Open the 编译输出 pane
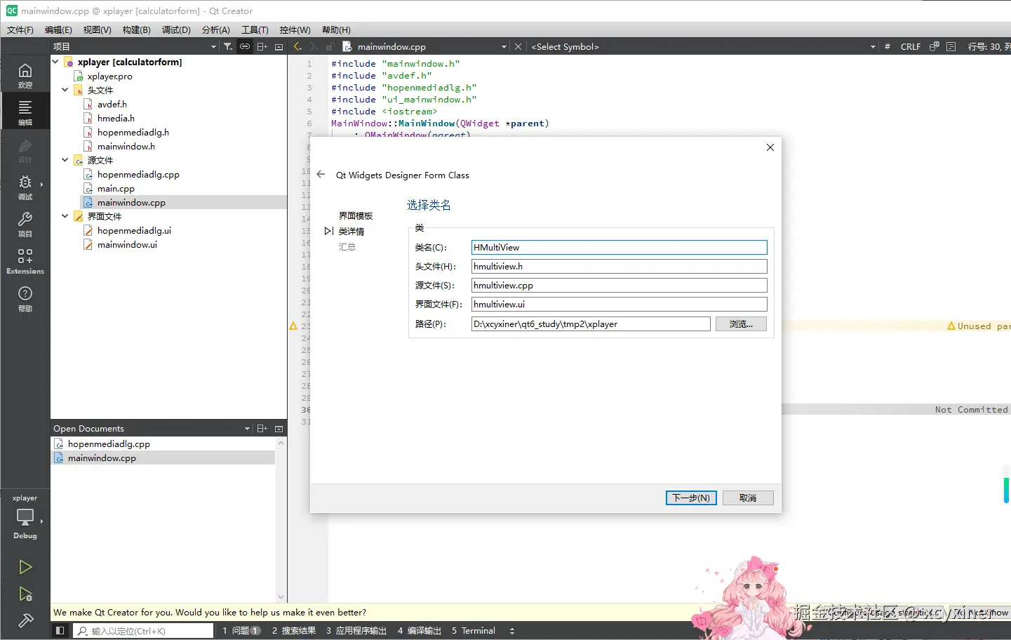Image resolution: width=1011 pixels, height=640 pixels. (420, 631)
